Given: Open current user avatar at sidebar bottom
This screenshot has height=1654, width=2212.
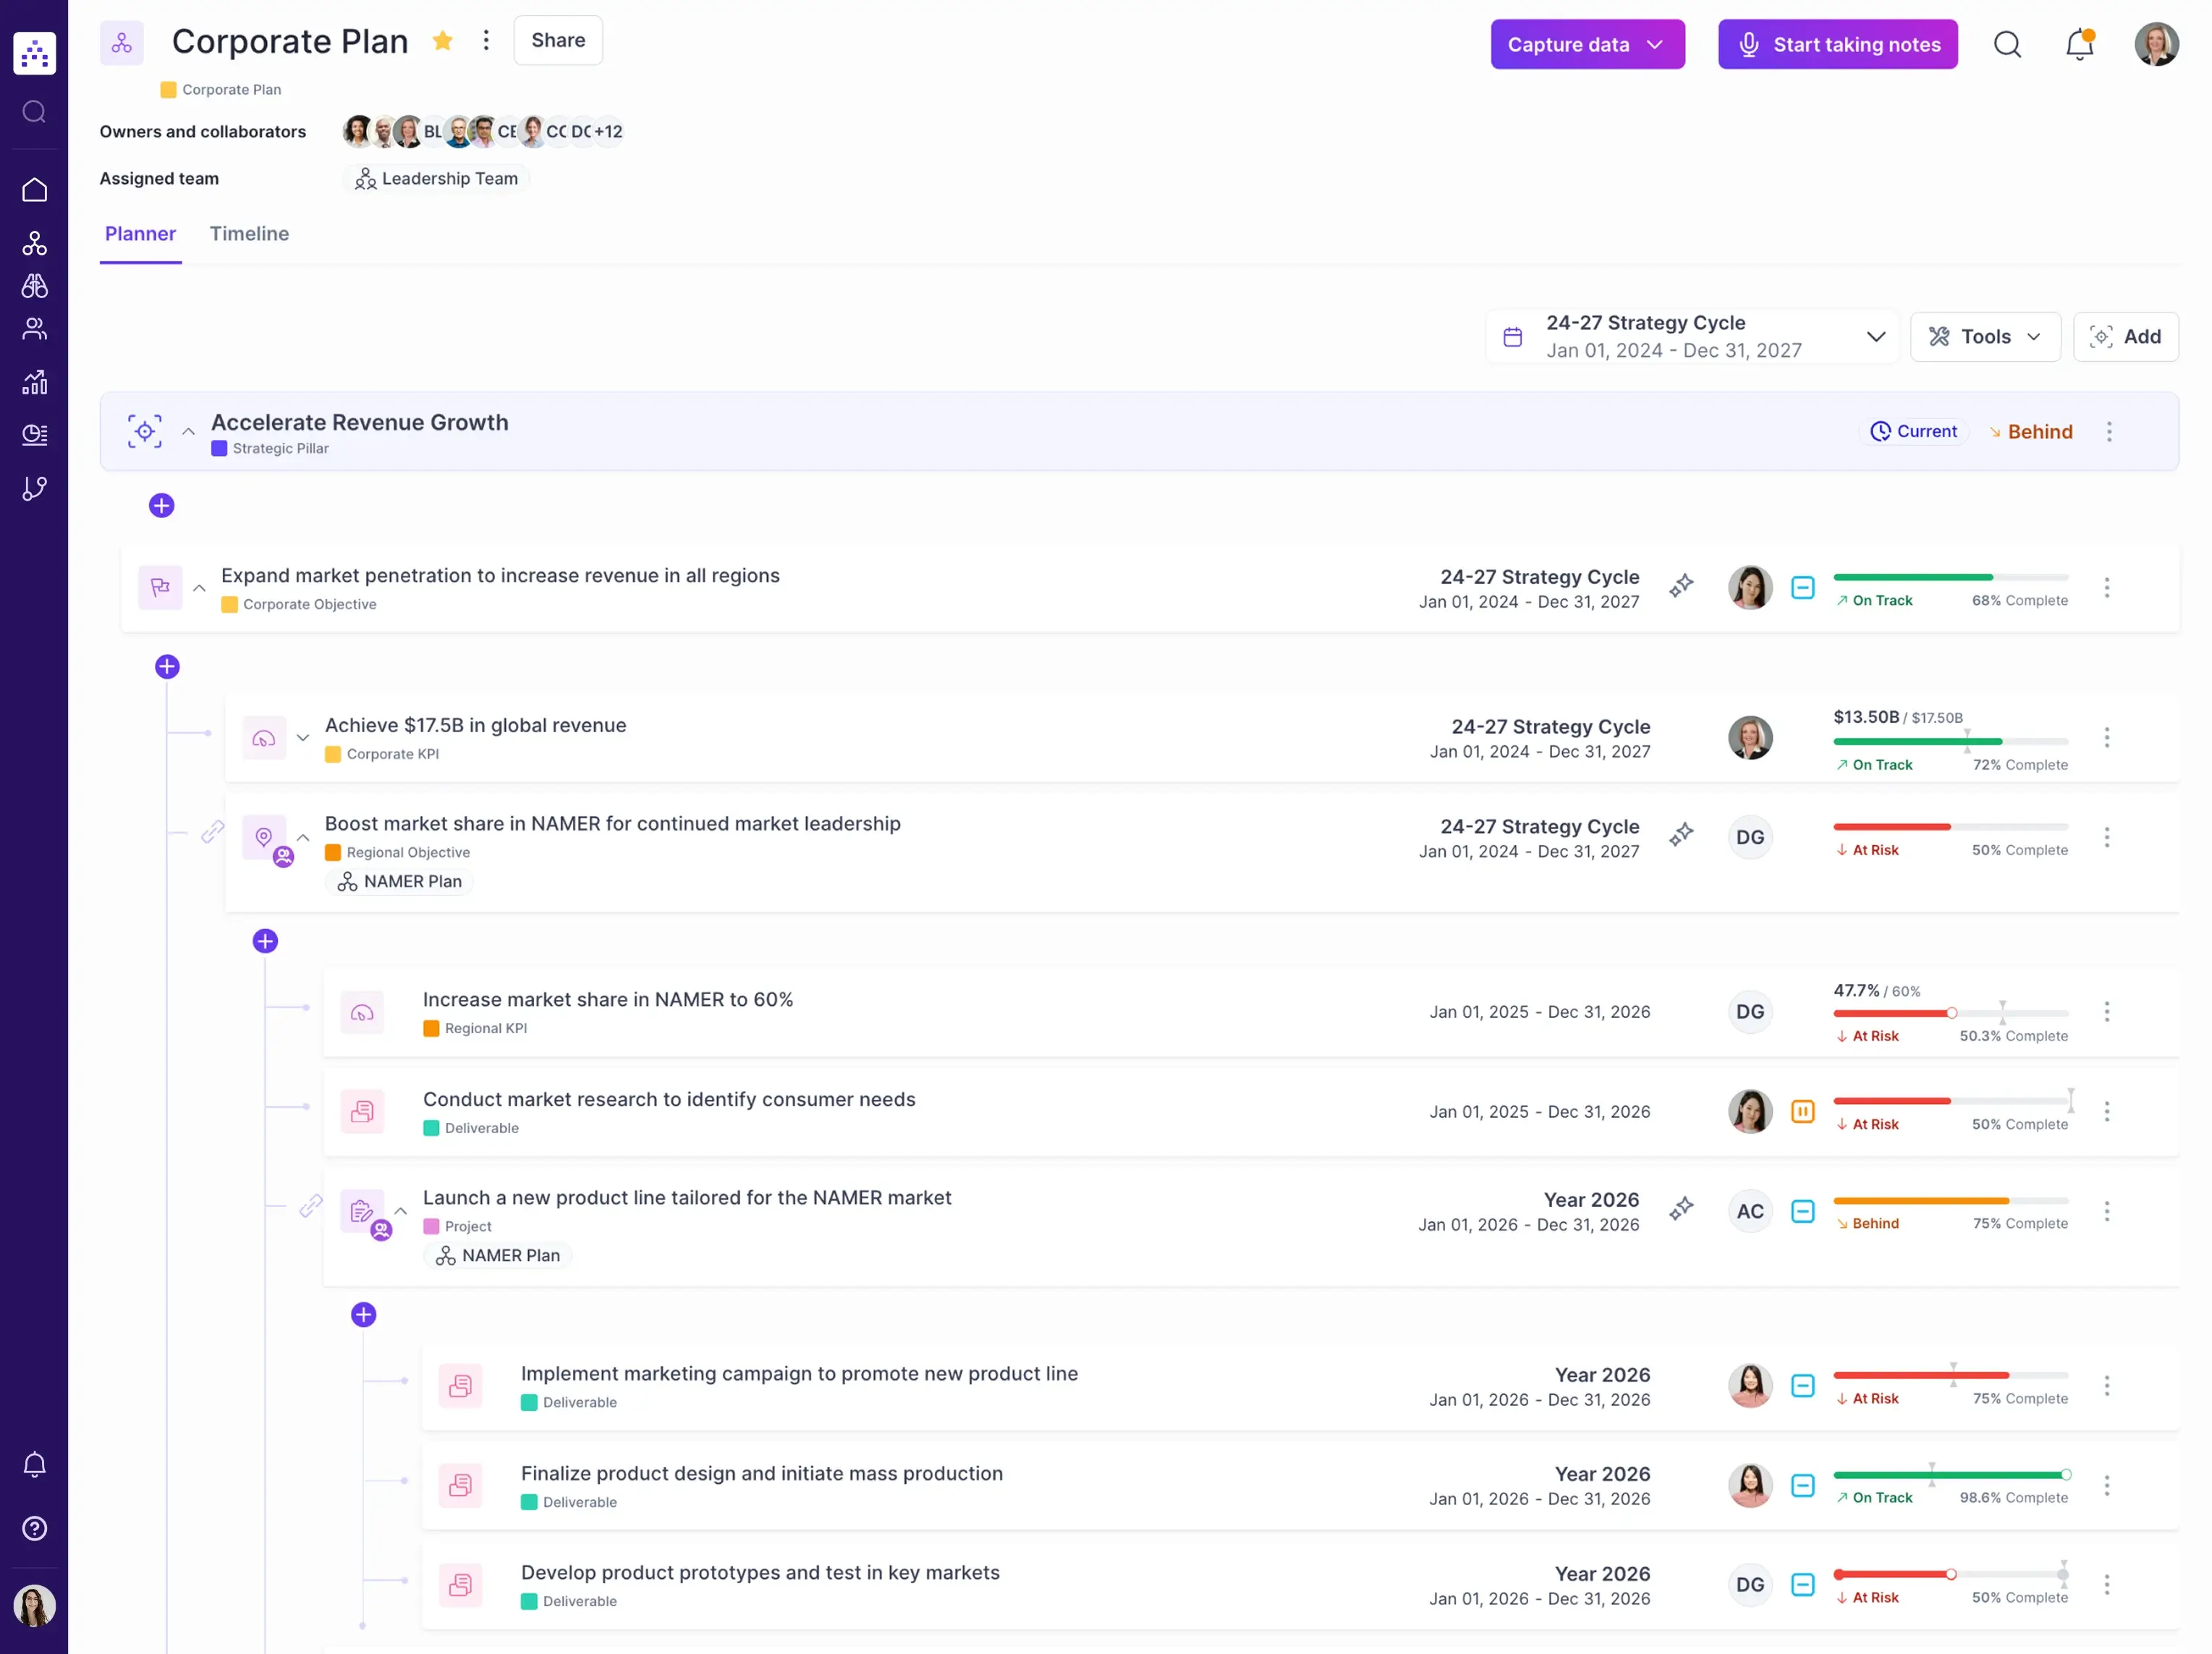Looking at the screenshot, I should point(34,1606).
